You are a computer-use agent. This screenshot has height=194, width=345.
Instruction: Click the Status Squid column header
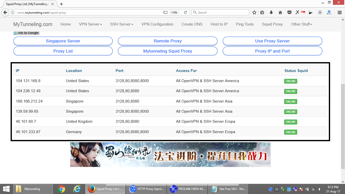pos(296,71)
